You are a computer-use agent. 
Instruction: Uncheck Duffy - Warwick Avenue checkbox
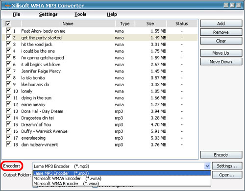(8, 131)
